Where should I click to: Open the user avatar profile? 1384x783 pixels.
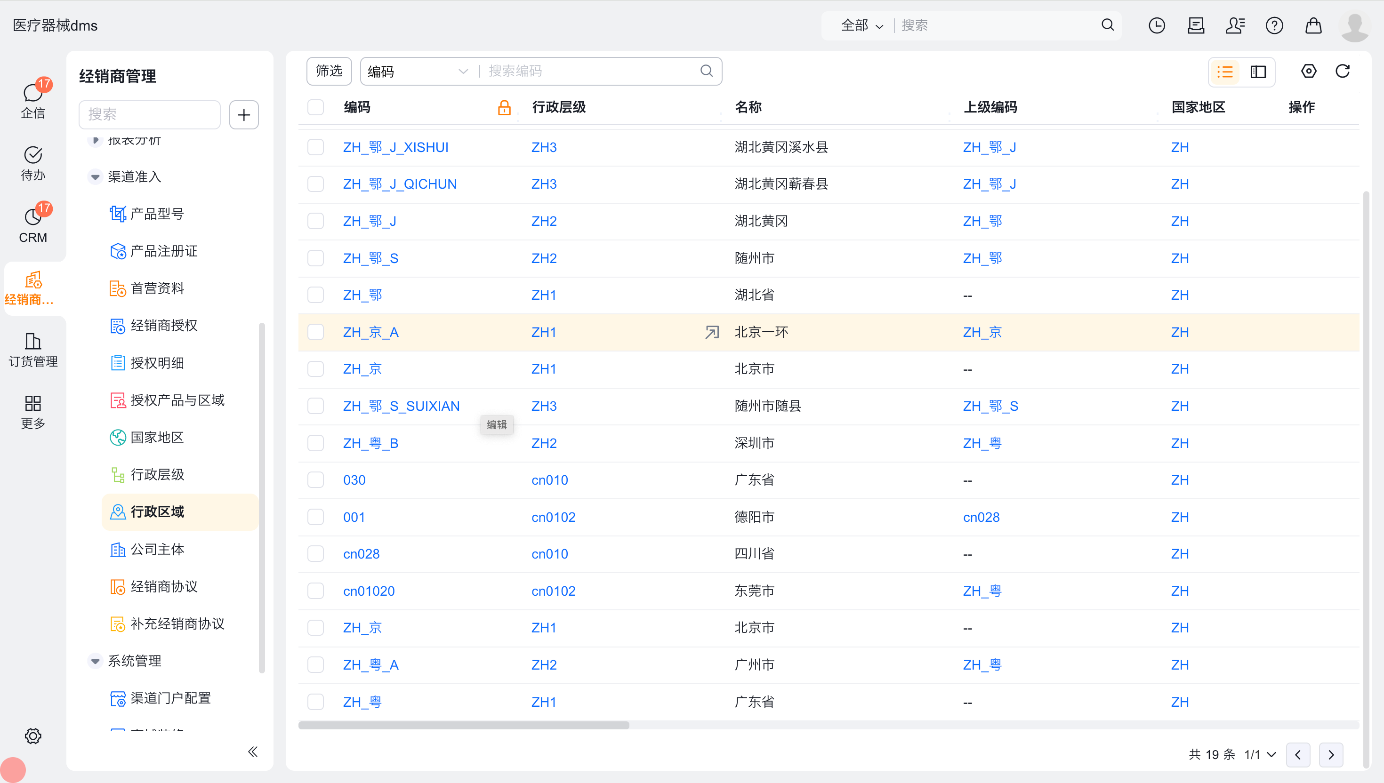click(1355, 26)
